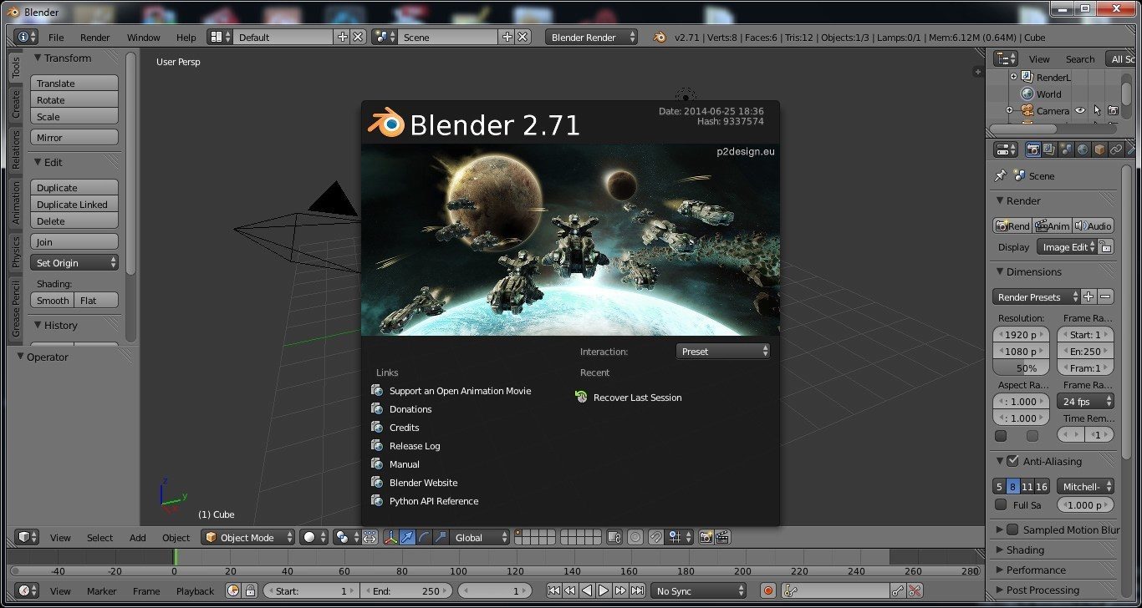
Task: Switch to the Grease Pencil tab
Action: 15,309
